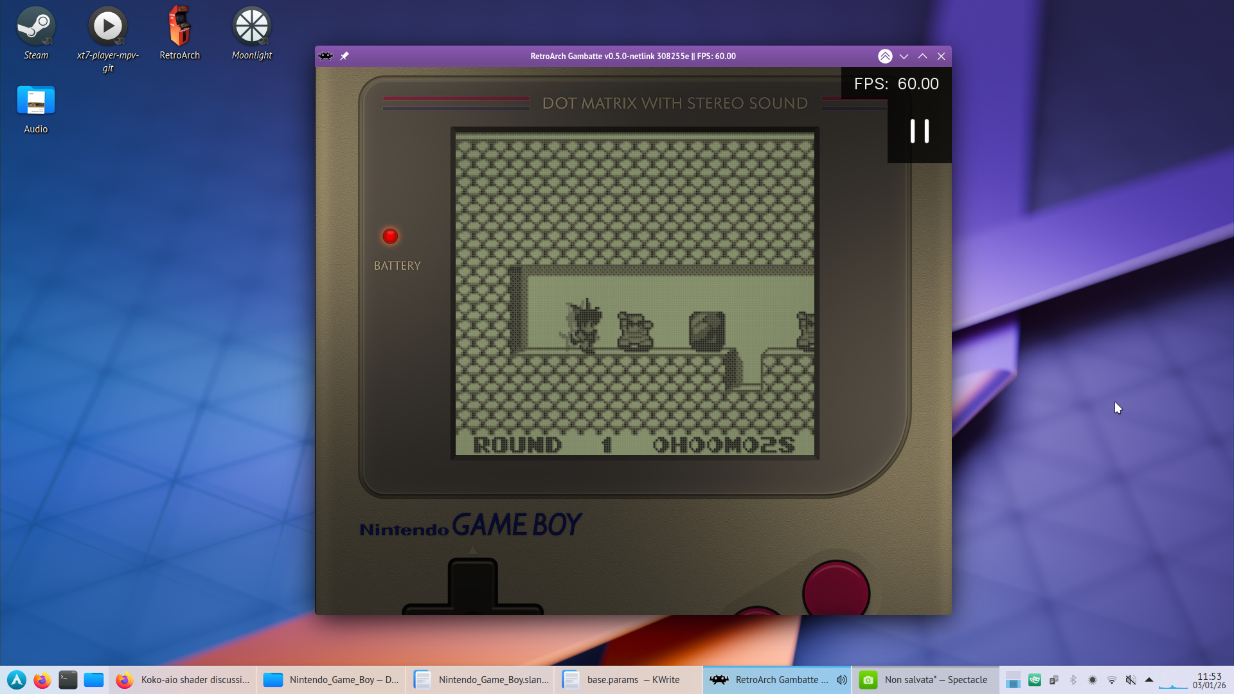Open the terminal from the taskbar
Viewport: 1234px width, 694px height.
[x=68, y=680]
